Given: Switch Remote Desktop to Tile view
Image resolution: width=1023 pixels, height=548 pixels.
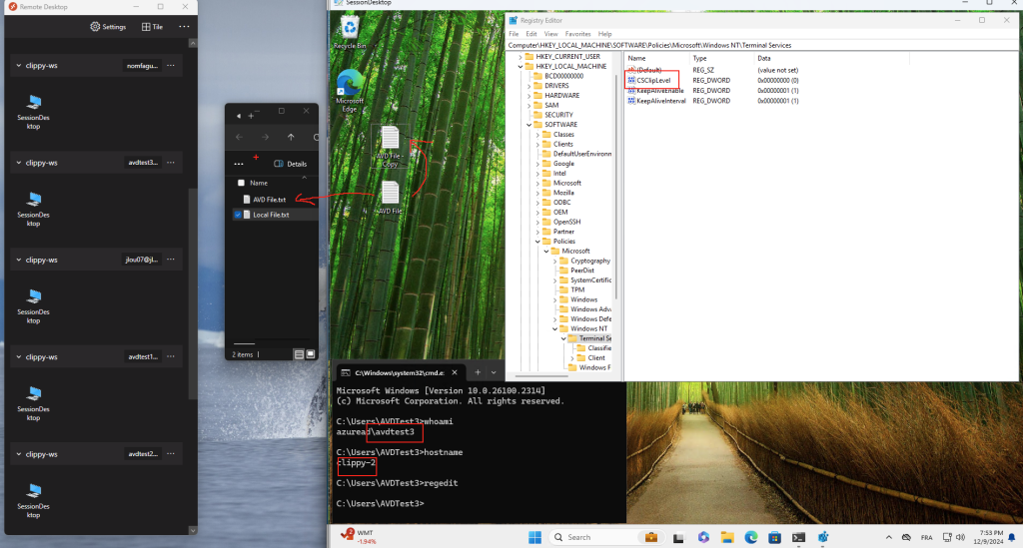Looking at the screenshot, I should [152, 27].
